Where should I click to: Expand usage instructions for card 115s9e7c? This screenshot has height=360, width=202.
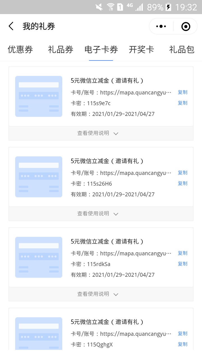pos(101,133)
